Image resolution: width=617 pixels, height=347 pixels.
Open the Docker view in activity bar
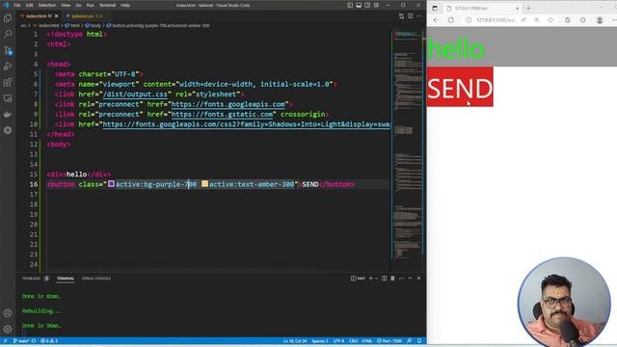(x=8, y=115)
